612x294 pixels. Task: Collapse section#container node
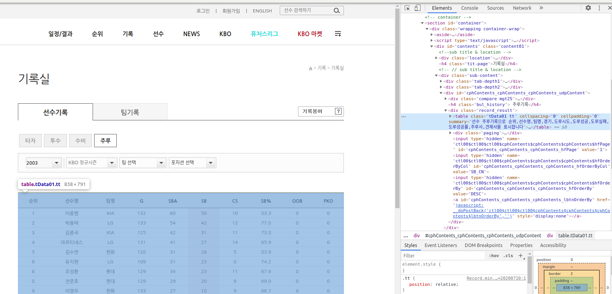coord(422,23)
